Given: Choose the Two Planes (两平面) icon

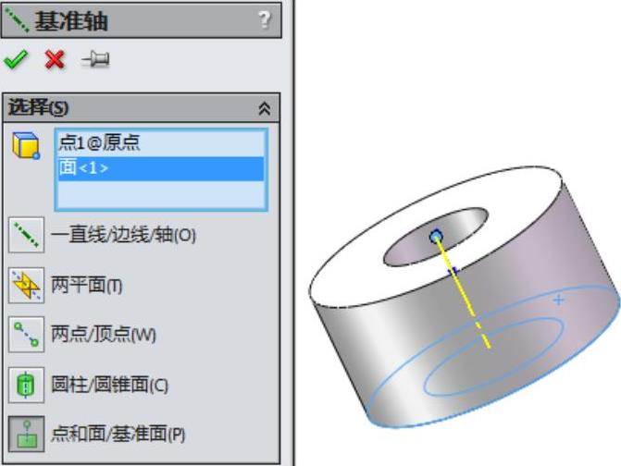Looking at the screenshot, I should click(26, 285).
